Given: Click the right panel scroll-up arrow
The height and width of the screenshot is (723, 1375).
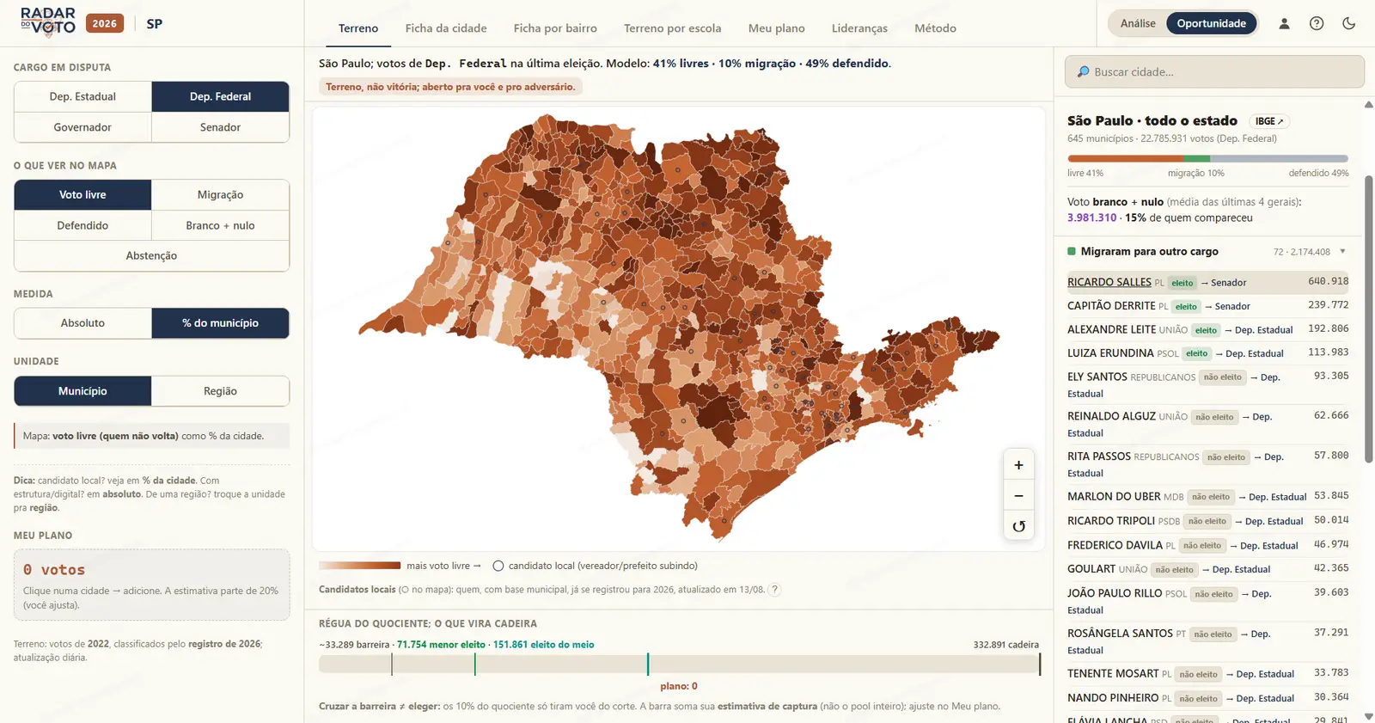Looking at the screenshot, I should [1368, 105].
